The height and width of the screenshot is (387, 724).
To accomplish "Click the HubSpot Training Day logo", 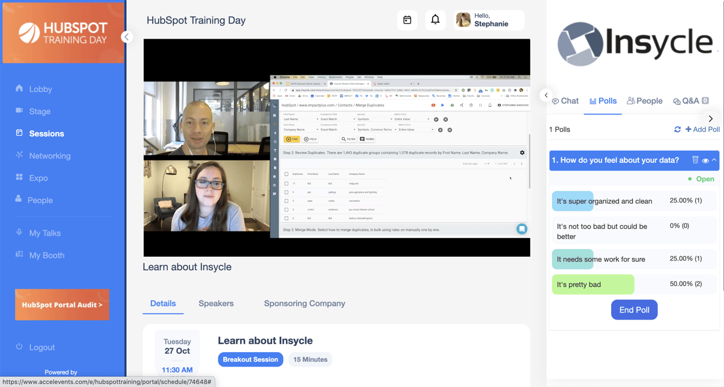I will click(x=63, y=33).
